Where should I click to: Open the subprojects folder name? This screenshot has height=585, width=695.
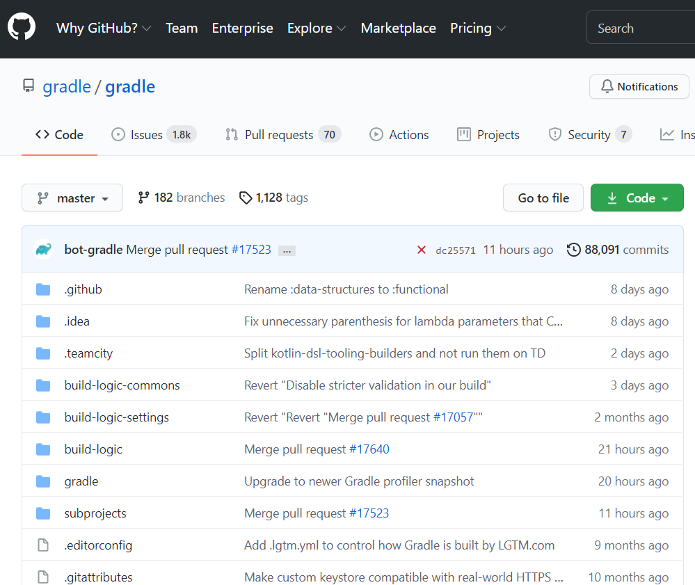point(95,513)
